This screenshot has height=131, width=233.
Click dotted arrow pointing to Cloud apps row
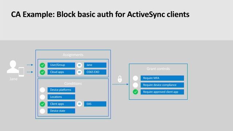pyautogui.click(x=30, y=72)
